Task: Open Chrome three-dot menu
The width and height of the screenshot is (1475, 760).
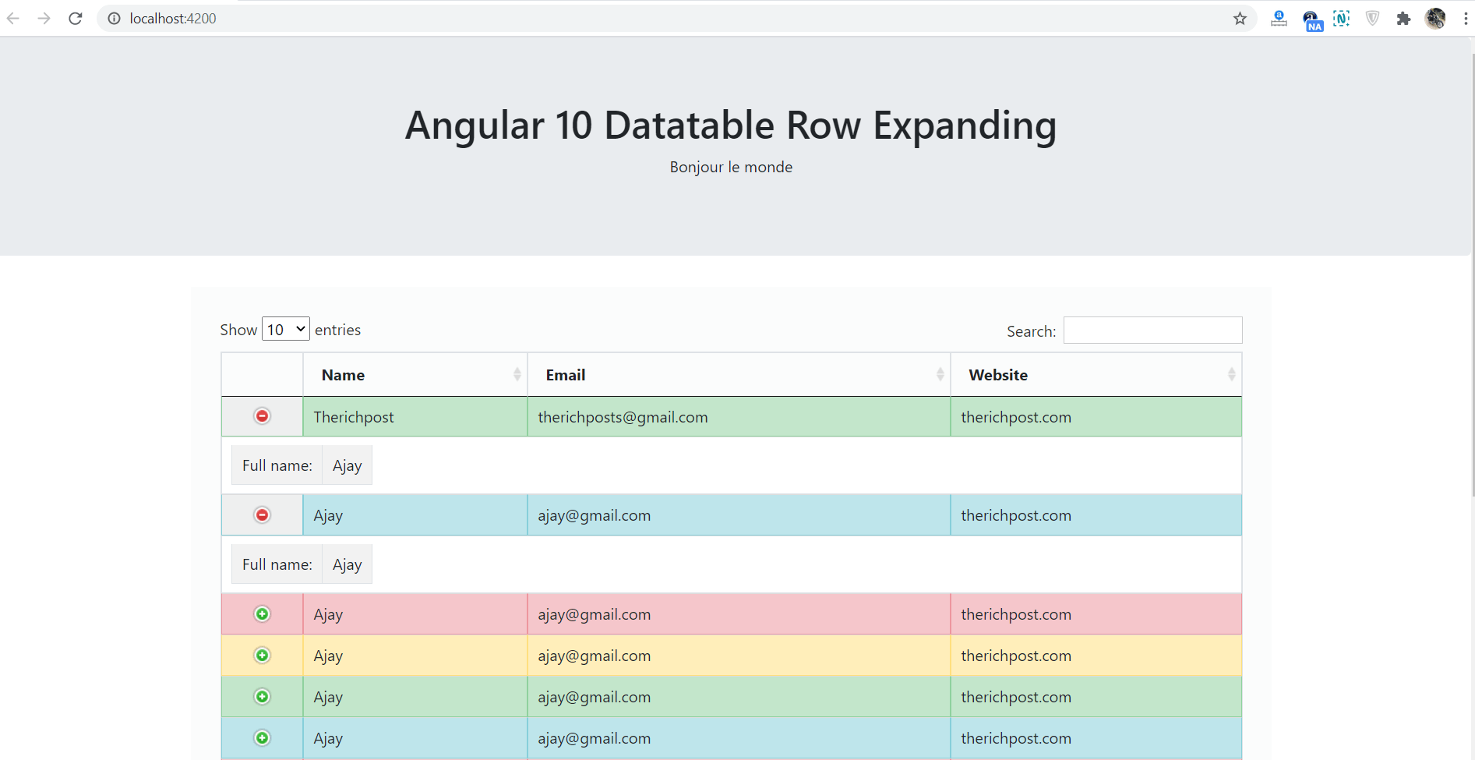Action: (1466, 19)
